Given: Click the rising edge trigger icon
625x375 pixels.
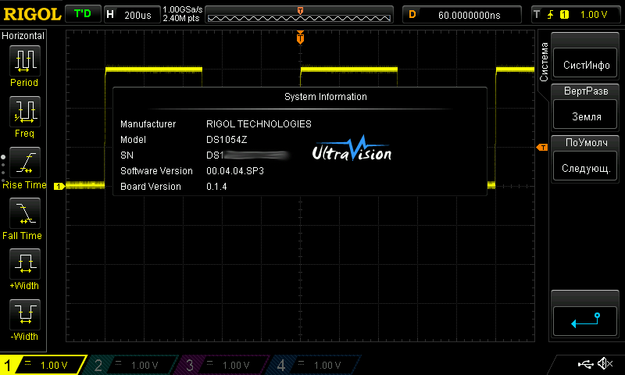Looking at the screenshot, I should pos(551,15).
